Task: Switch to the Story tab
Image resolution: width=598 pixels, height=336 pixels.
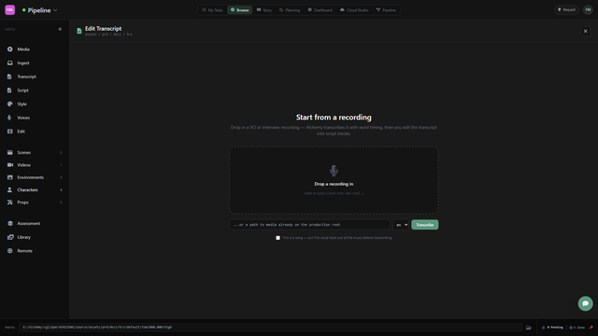Action: click(x=264, y=10)
